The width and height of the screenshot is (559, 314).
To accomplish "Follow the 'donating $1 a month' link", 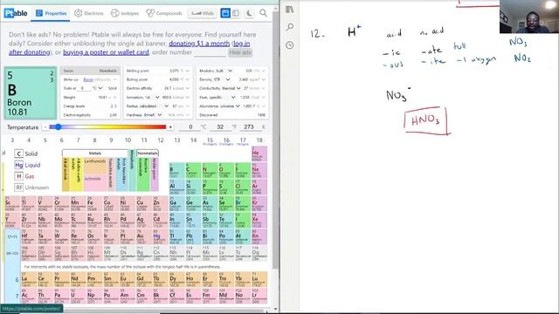I will (x=199, y=44).
